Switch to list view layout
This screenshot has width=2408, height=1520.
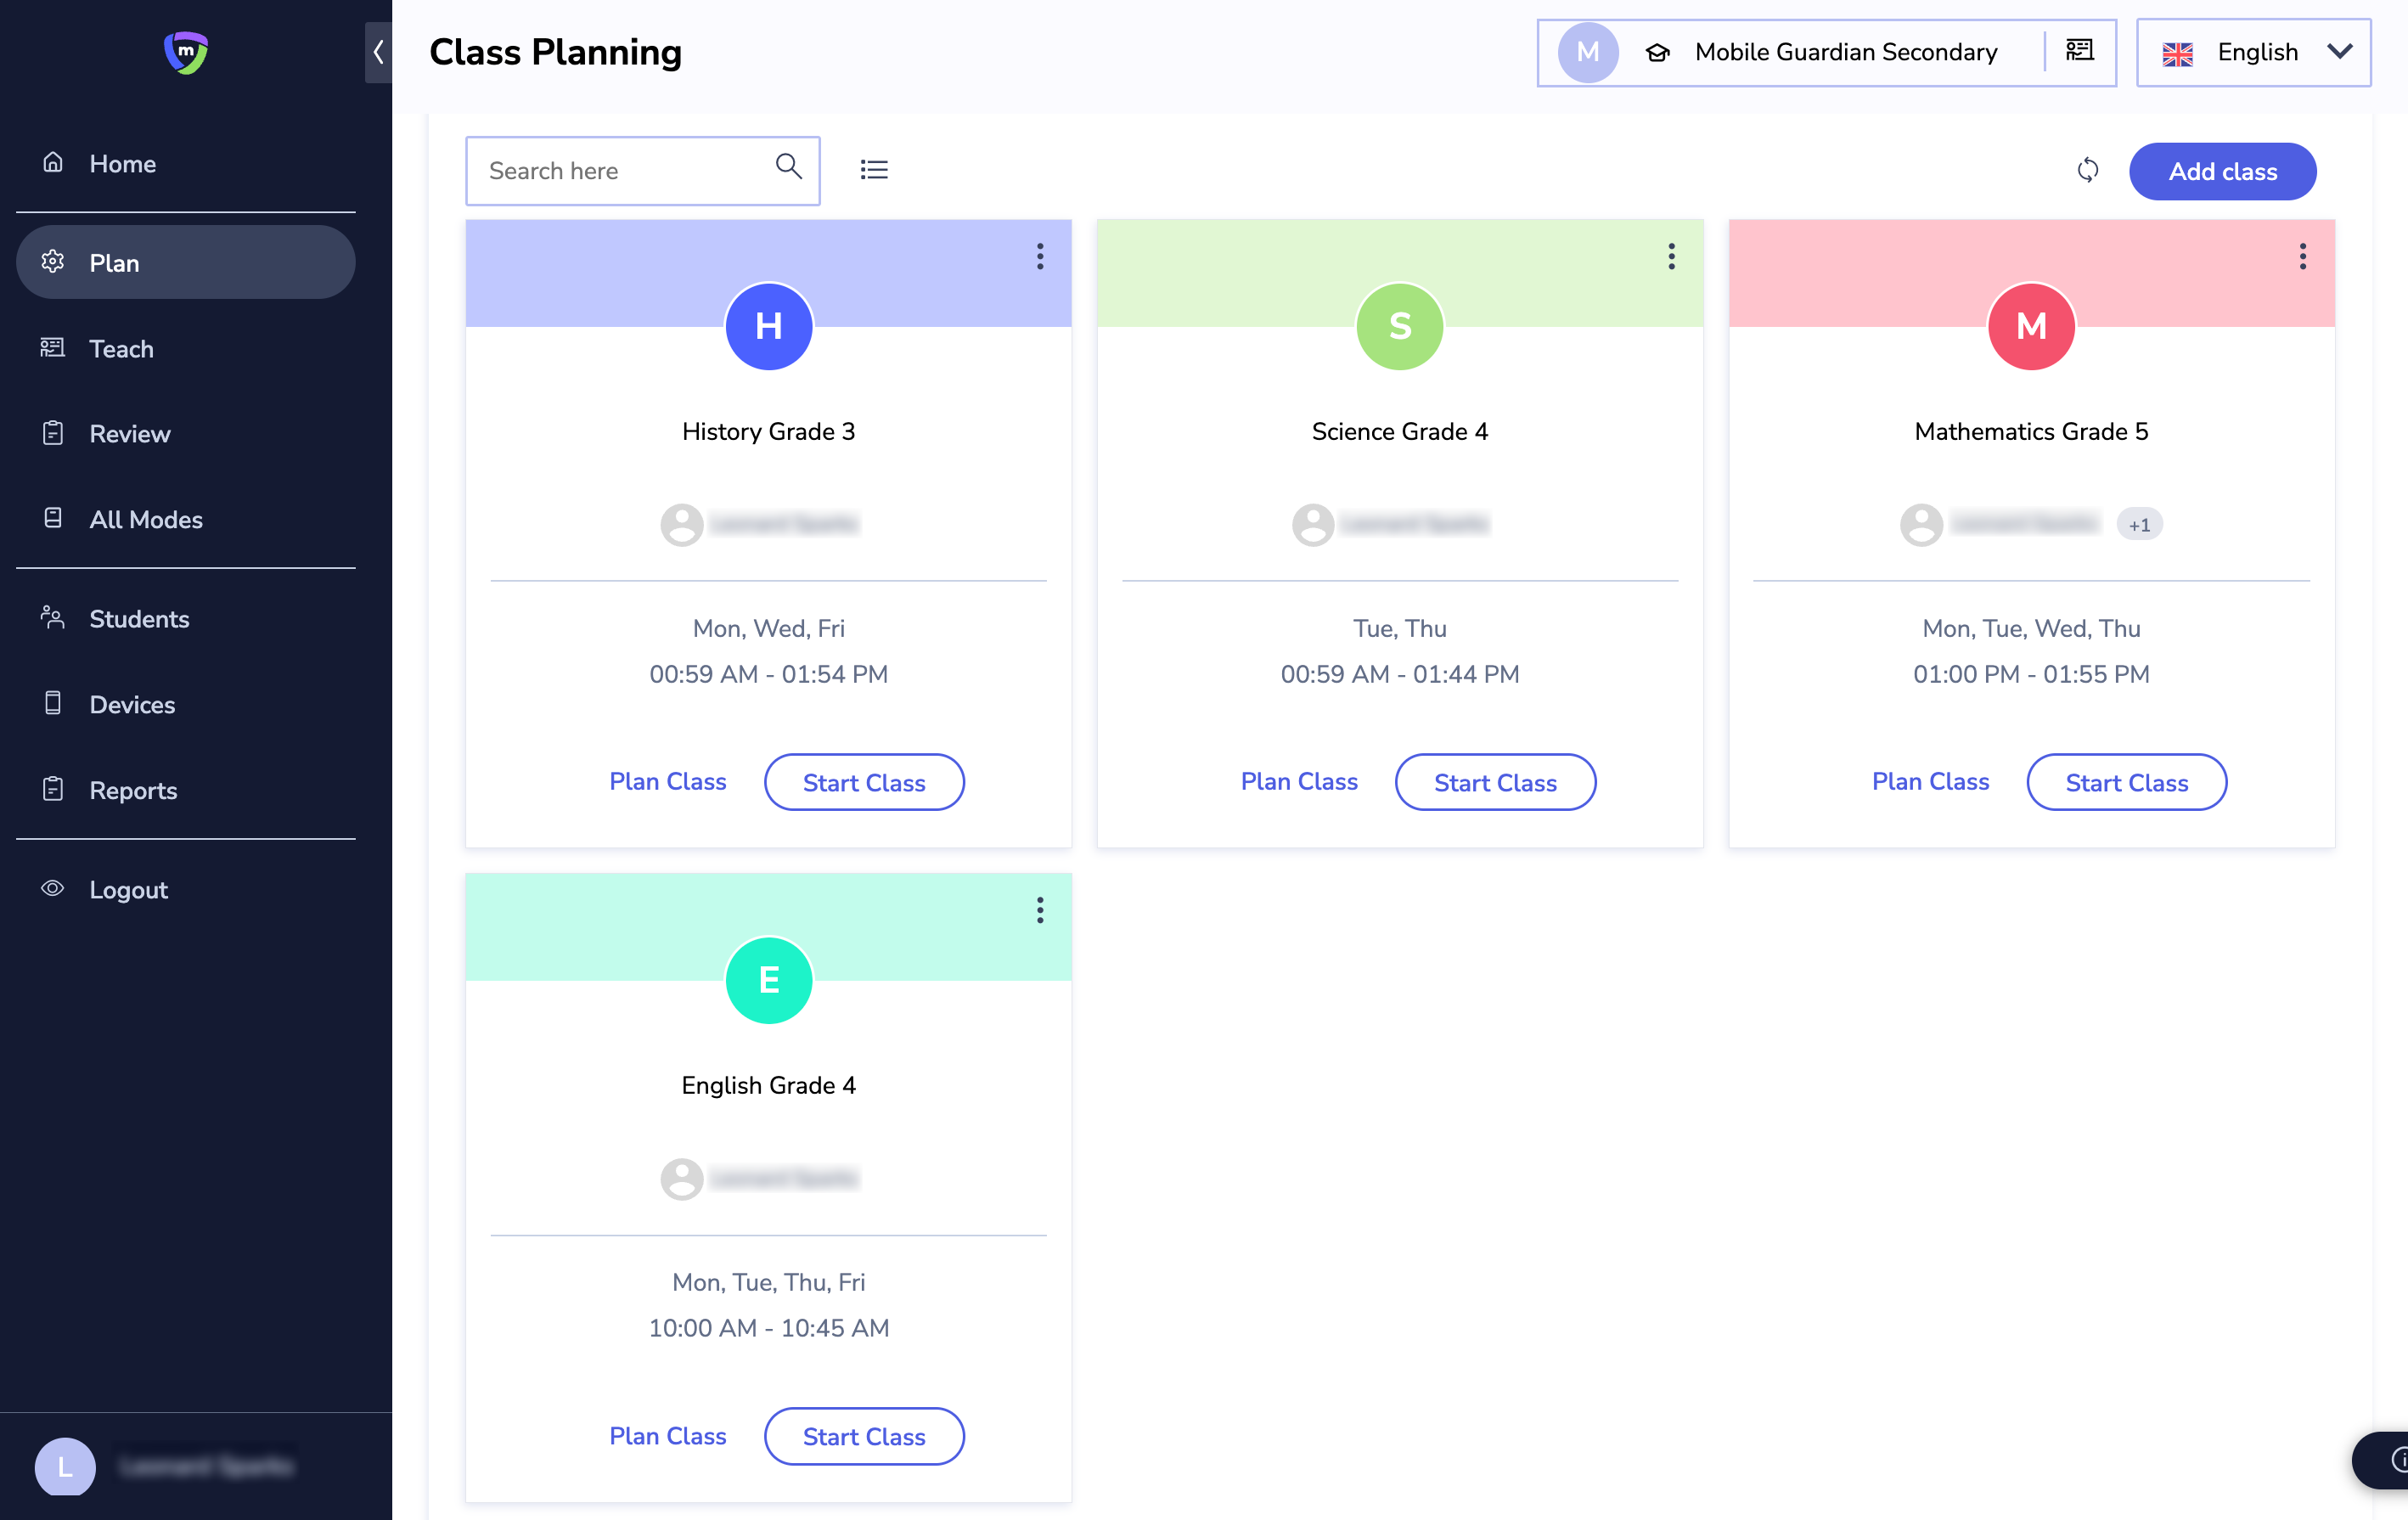tap(874, 170)
